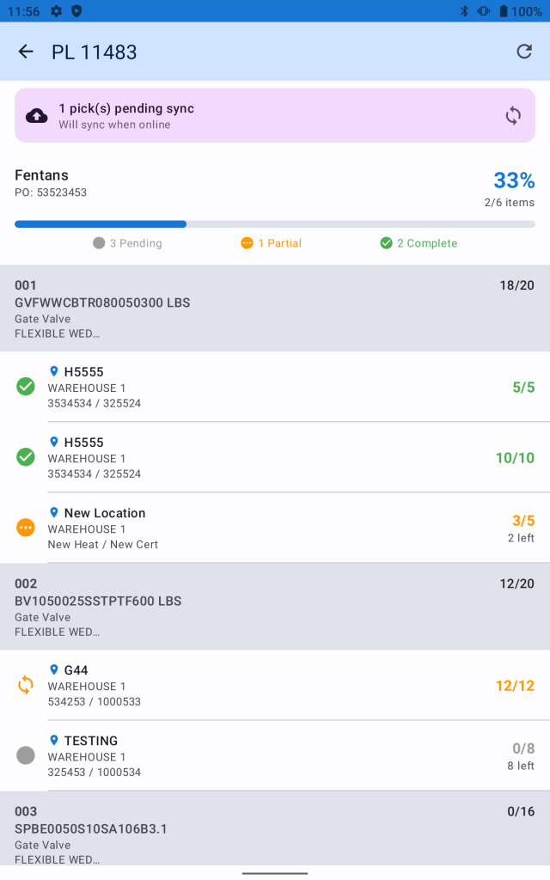Tap the location pin next to New Location
550x880 pixels.
[54, 512]
